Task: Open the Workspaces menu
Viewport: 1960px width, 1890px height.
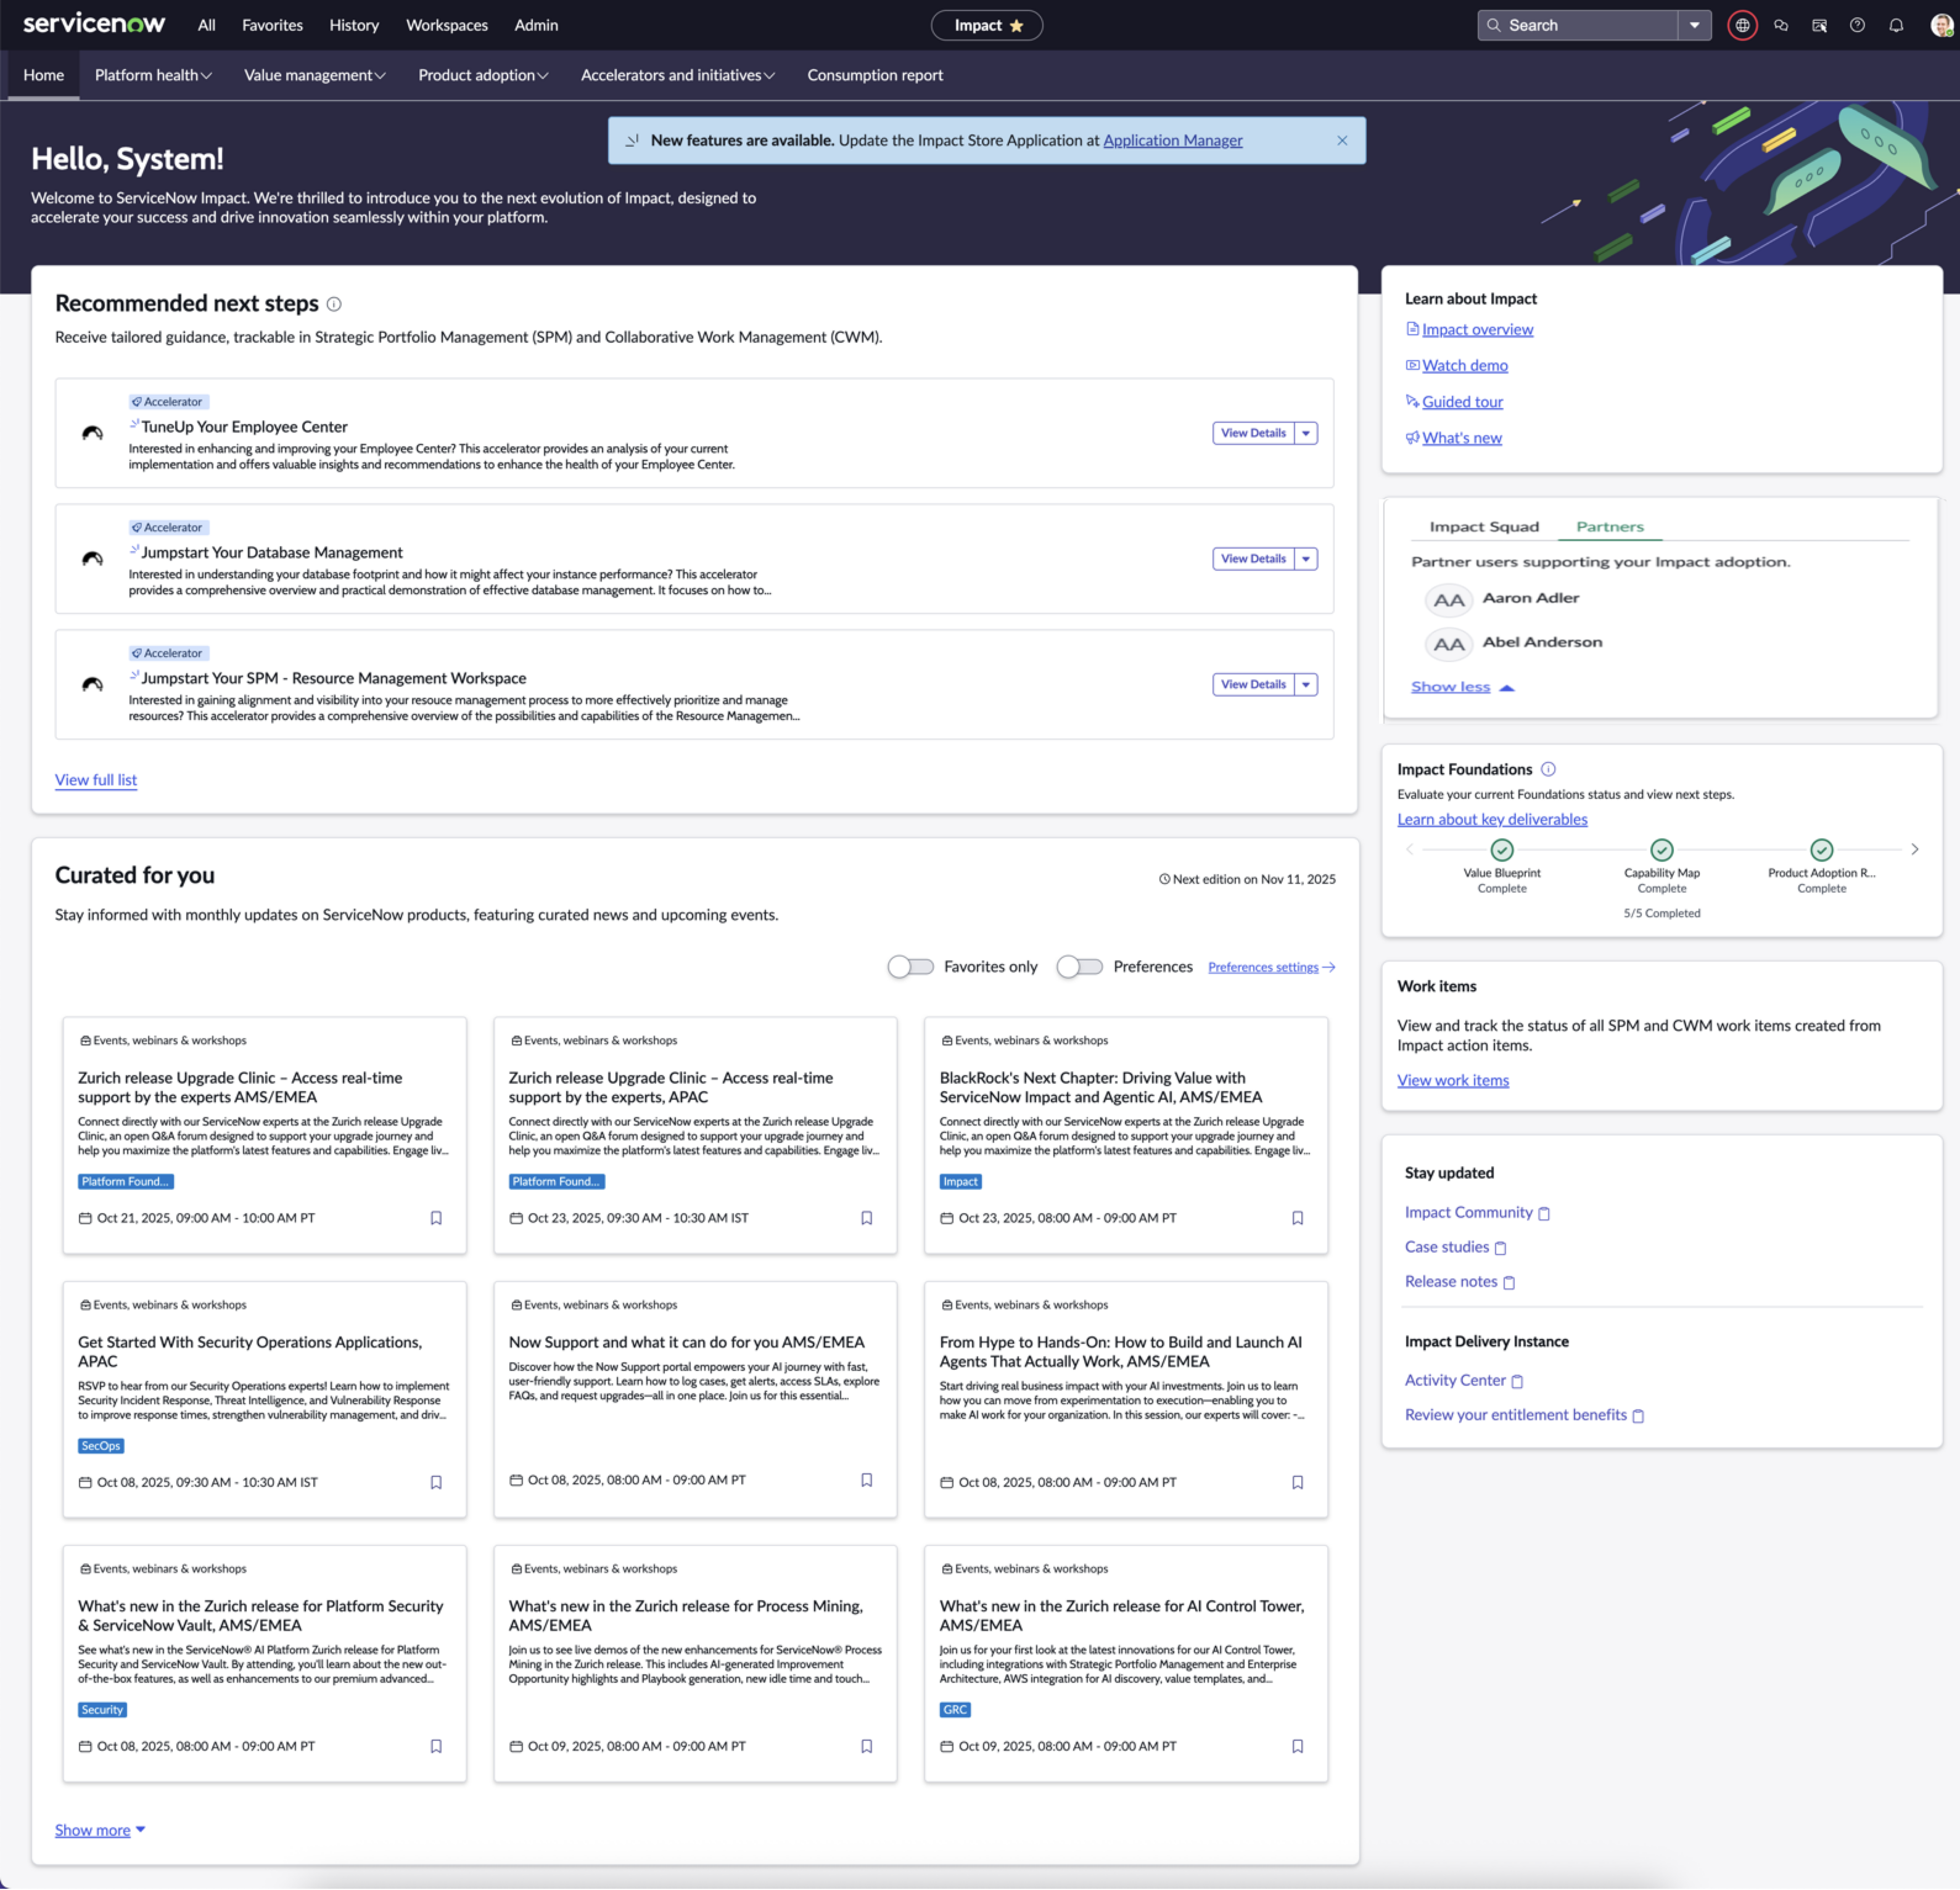Action: [x=447, y=25]
